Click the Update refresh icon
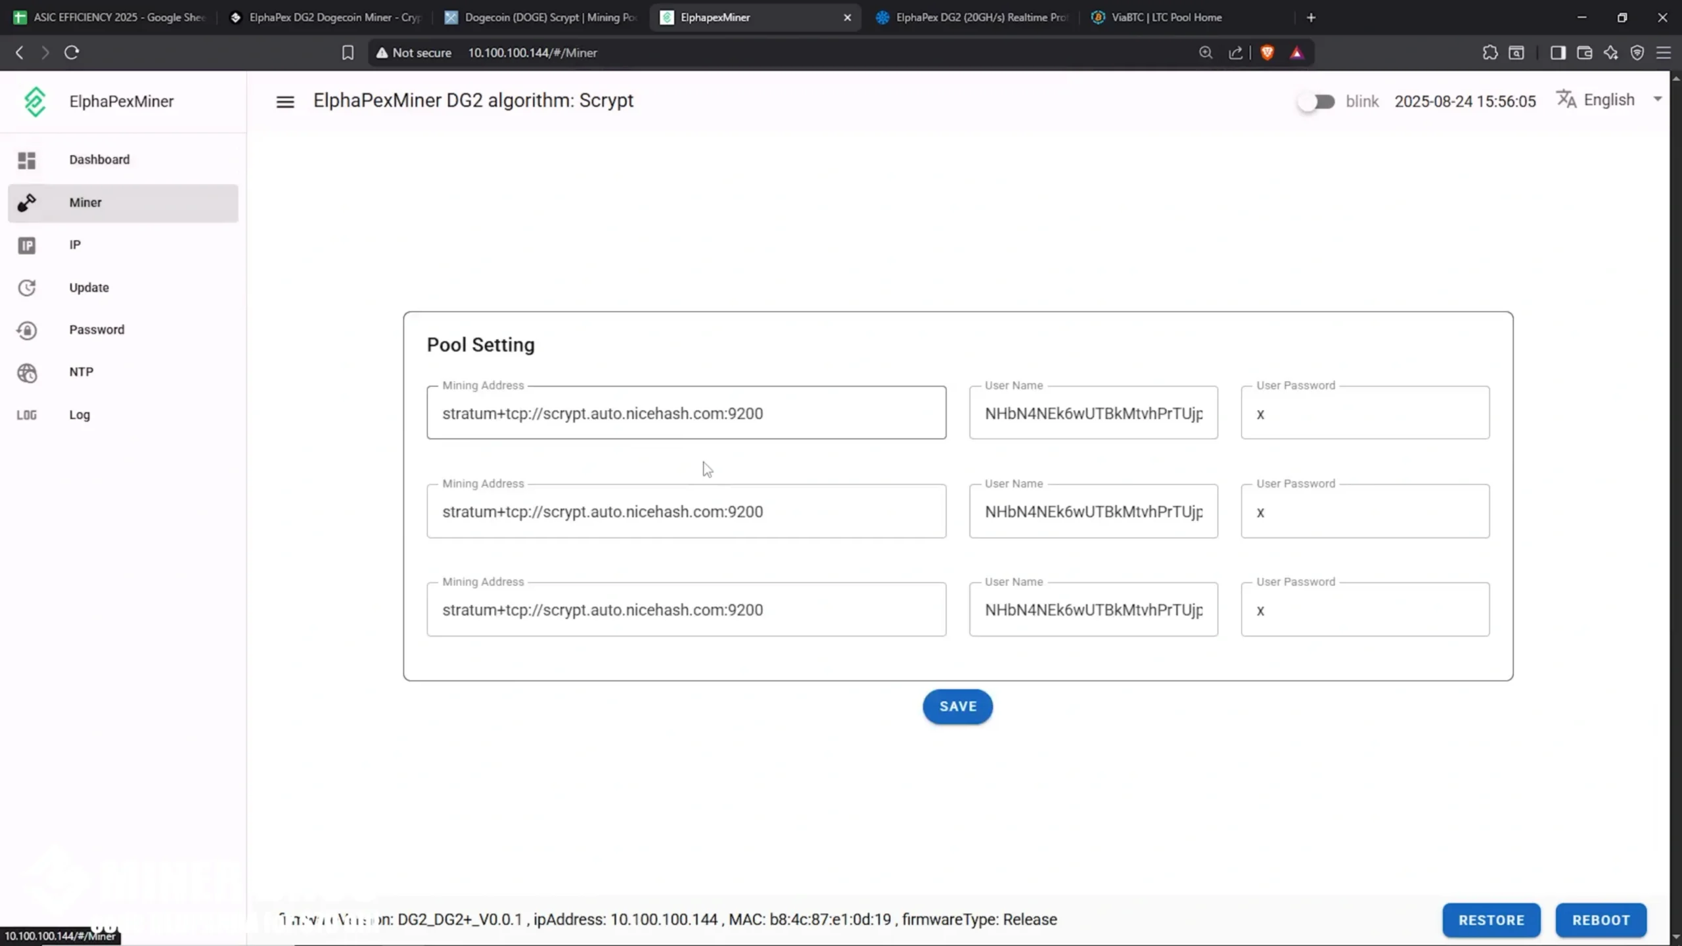This screenshot has height=946, width=1682. click(26, 288)
